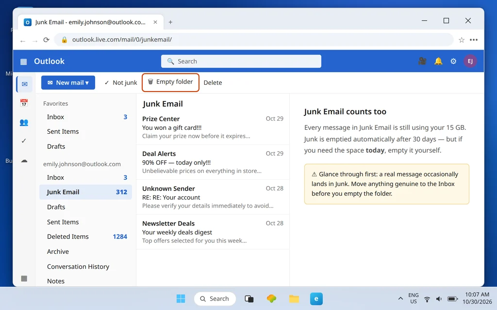Collapse the Favorites section
The width and height of the screenshot is (497, 310).
coord(56,104)
